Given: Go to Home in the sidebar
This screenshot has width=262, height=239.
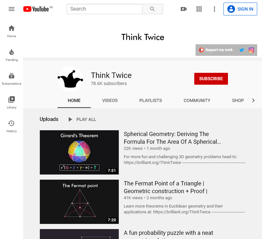Looking at the screenshot, I should 12,31.
